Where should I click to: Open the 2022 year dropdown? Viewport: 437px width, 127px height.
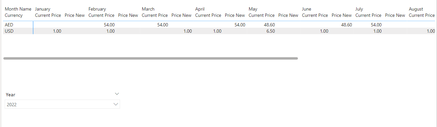pos(63,104)
